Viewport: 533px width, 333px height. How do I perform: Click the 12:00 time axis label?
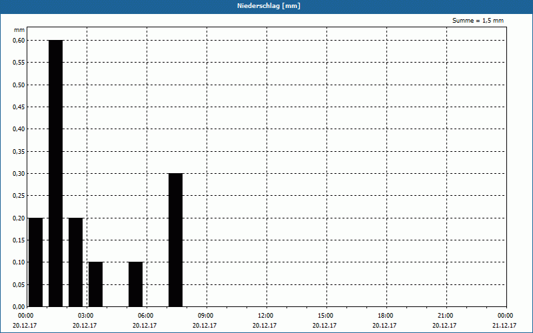[x=266, y=316]
